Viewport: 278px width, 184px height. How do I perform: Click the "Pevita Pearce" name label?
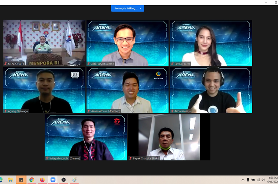pyautogui.click(x=182, y=64)
